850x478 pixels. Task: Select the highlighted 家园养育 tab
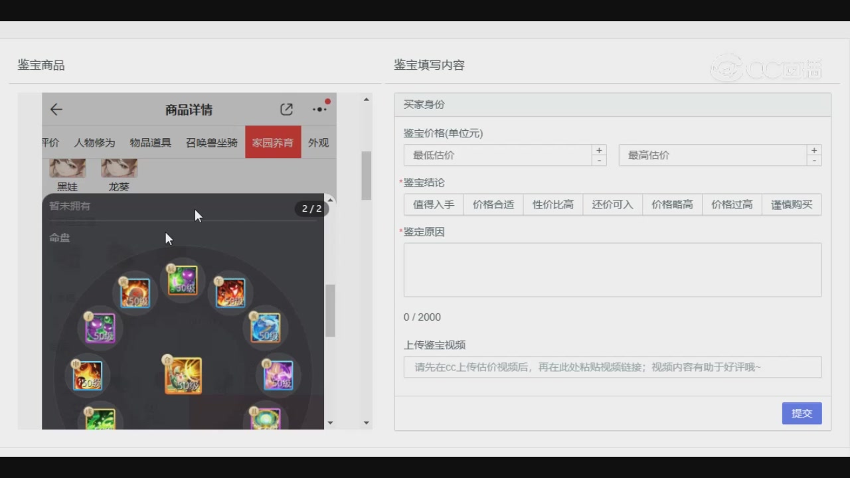[x=273, y=142]
